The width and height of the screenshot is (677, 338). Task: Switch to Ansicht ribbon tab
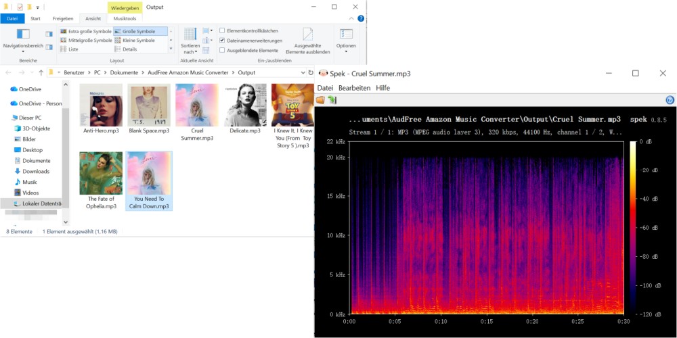(x=93, y=18)
